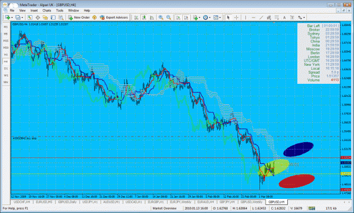Toggle the Chart Shift icon
The image size is (354, 213).
pos(186,18)
